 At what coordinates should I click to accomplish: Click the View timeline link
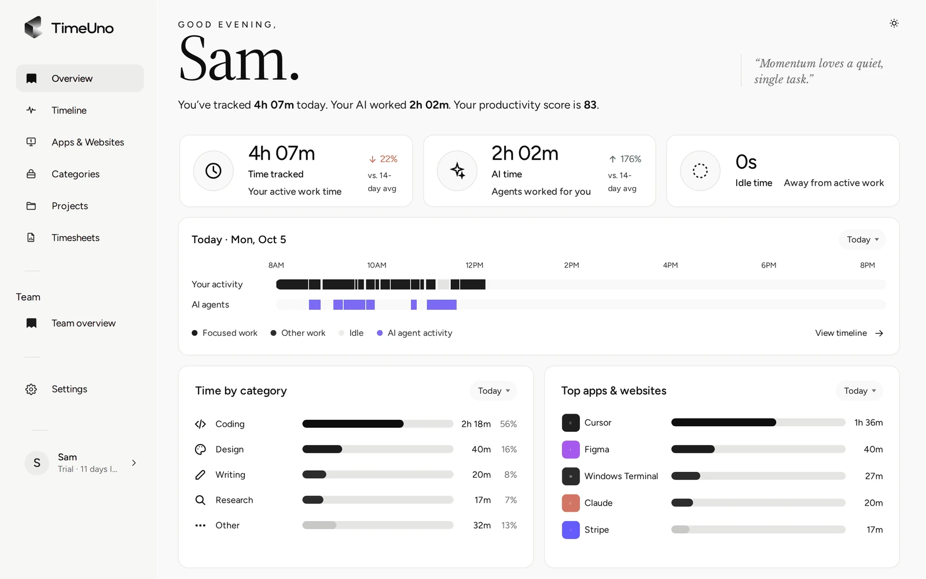(849, 333)
